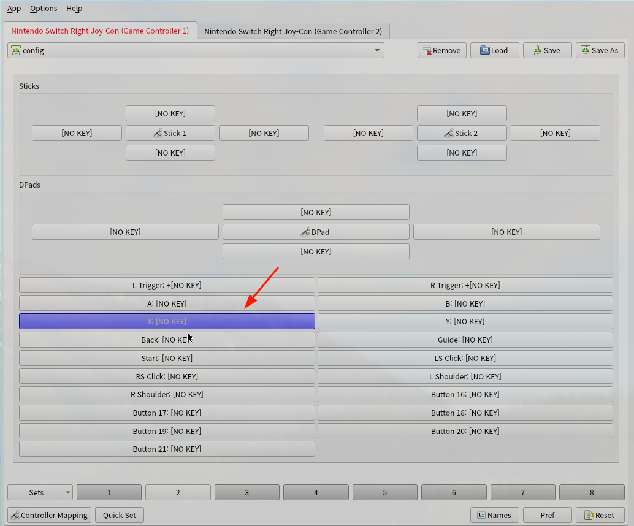Screen dimensions: 634x526
Task: Click the Guide button mapping
Action: pyautogui.click(x=465, y=340)
